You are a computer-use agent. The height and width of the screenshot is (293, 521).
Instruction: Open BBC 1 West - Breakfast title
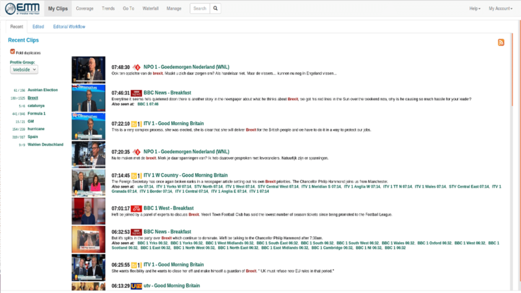click(x=169, y=208)
